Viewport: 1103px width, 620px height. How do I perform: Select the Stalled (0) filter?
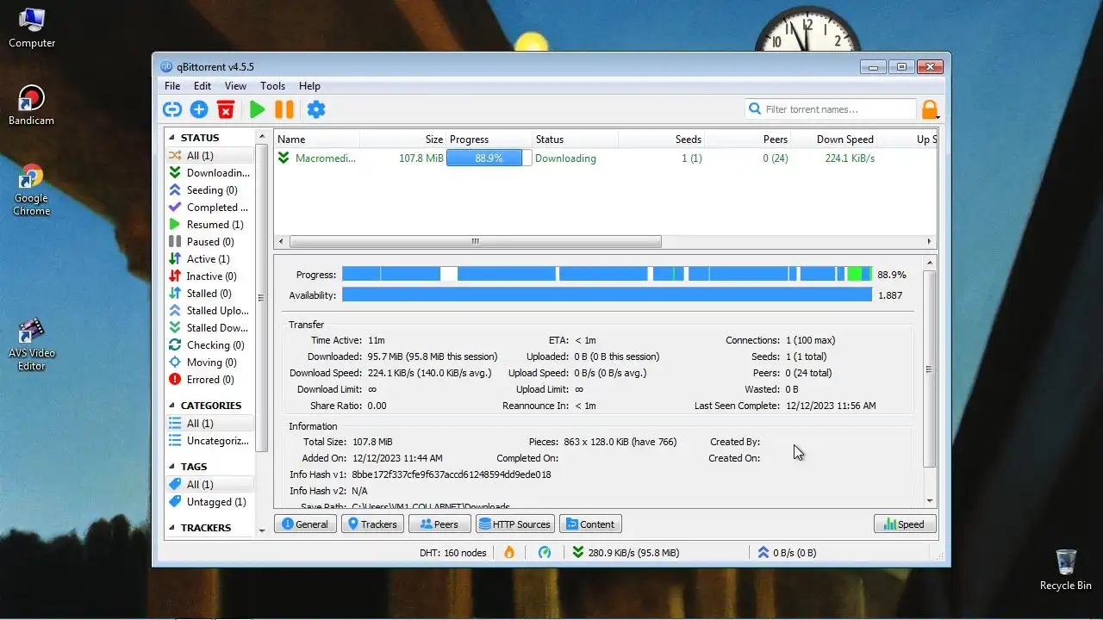209,294
